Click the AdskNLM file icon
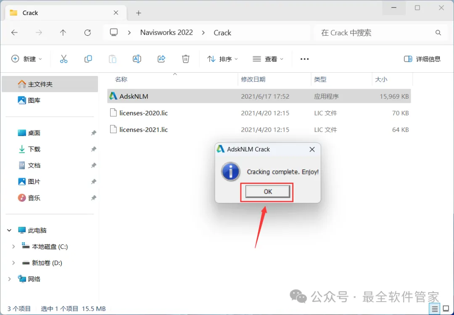This screenshot has height=315, width=454. pyautogui.click(x=113, y=96)
